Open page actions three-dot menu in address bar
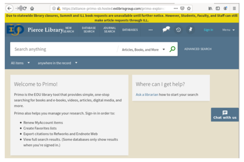 176,9
